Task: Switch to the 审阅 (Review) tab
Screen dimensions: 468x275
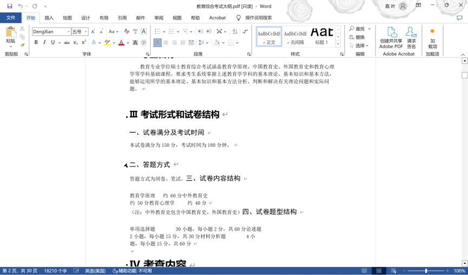Action: point(159,18)
